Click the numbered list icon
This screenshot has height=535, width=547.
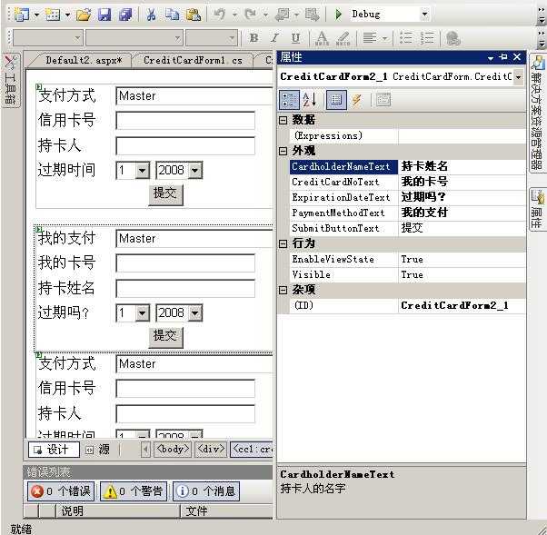click(x=427, y=37)
